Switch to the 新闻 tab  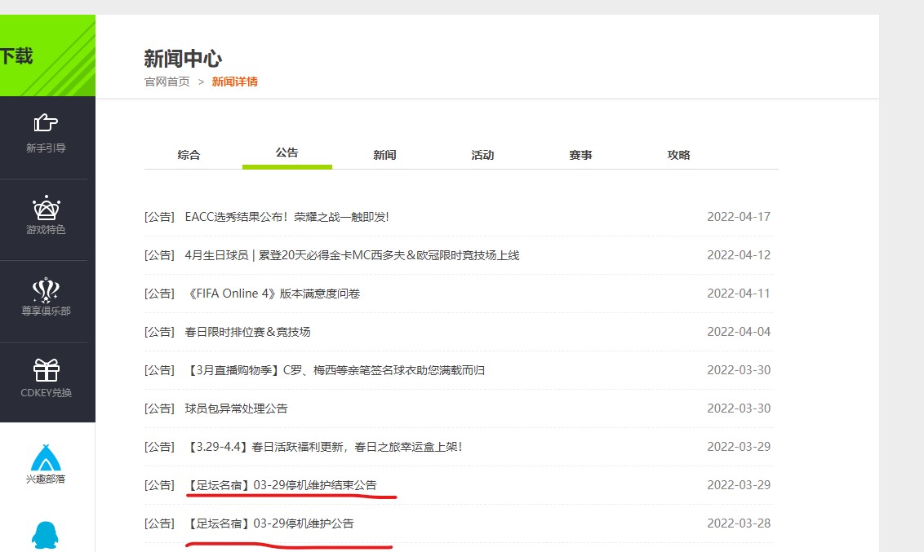pyautogui.click(x=384, y=155)
